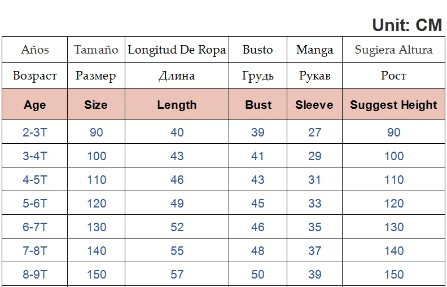Click the "5-6T" age row label
The width and height of the screenshot is (447, 287).
click(35, 204)
